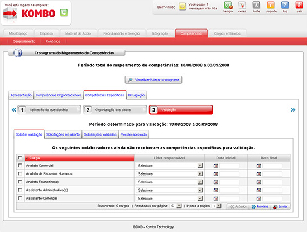Switch to the Competências Organizacionais tab
The image size is (307, 232).
59,95
